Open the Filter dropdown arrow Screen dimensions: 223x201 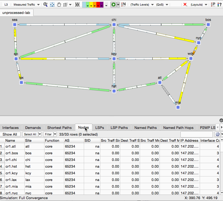point(55,134)
